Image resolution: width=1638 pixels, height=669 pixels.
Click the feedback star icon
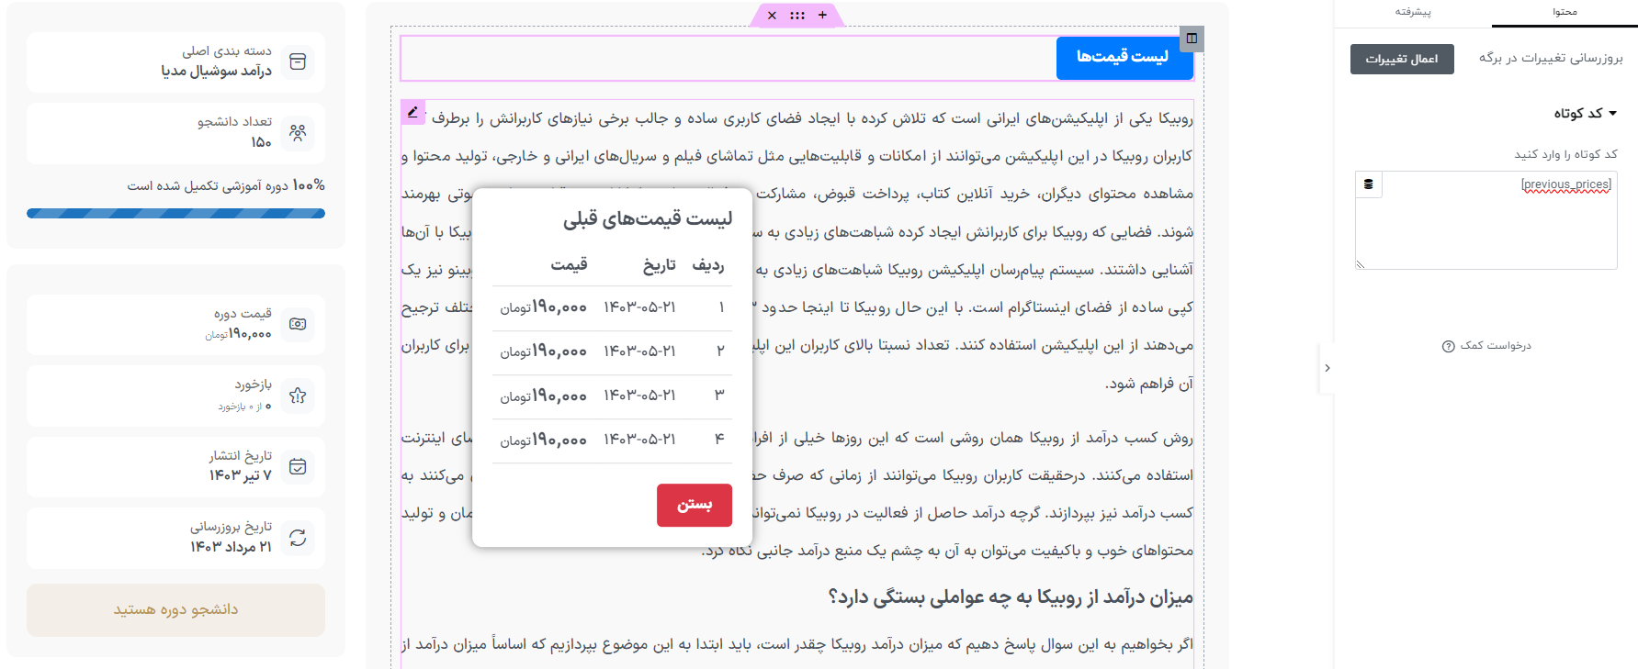click(298, 396)
